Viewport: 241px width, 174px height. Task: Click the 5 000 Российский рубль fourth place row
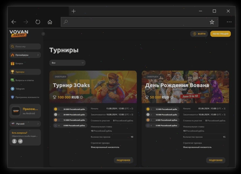click(162, 125)
